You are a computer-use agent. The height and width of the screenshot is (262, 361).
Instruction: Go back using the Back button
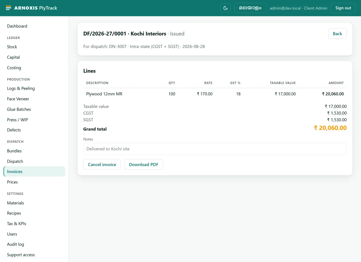point(337,33)
